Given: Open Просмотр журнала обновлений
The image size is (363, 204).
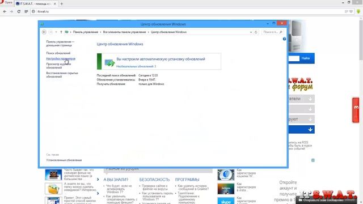Looking at the screenshot, I should point(58,66).
